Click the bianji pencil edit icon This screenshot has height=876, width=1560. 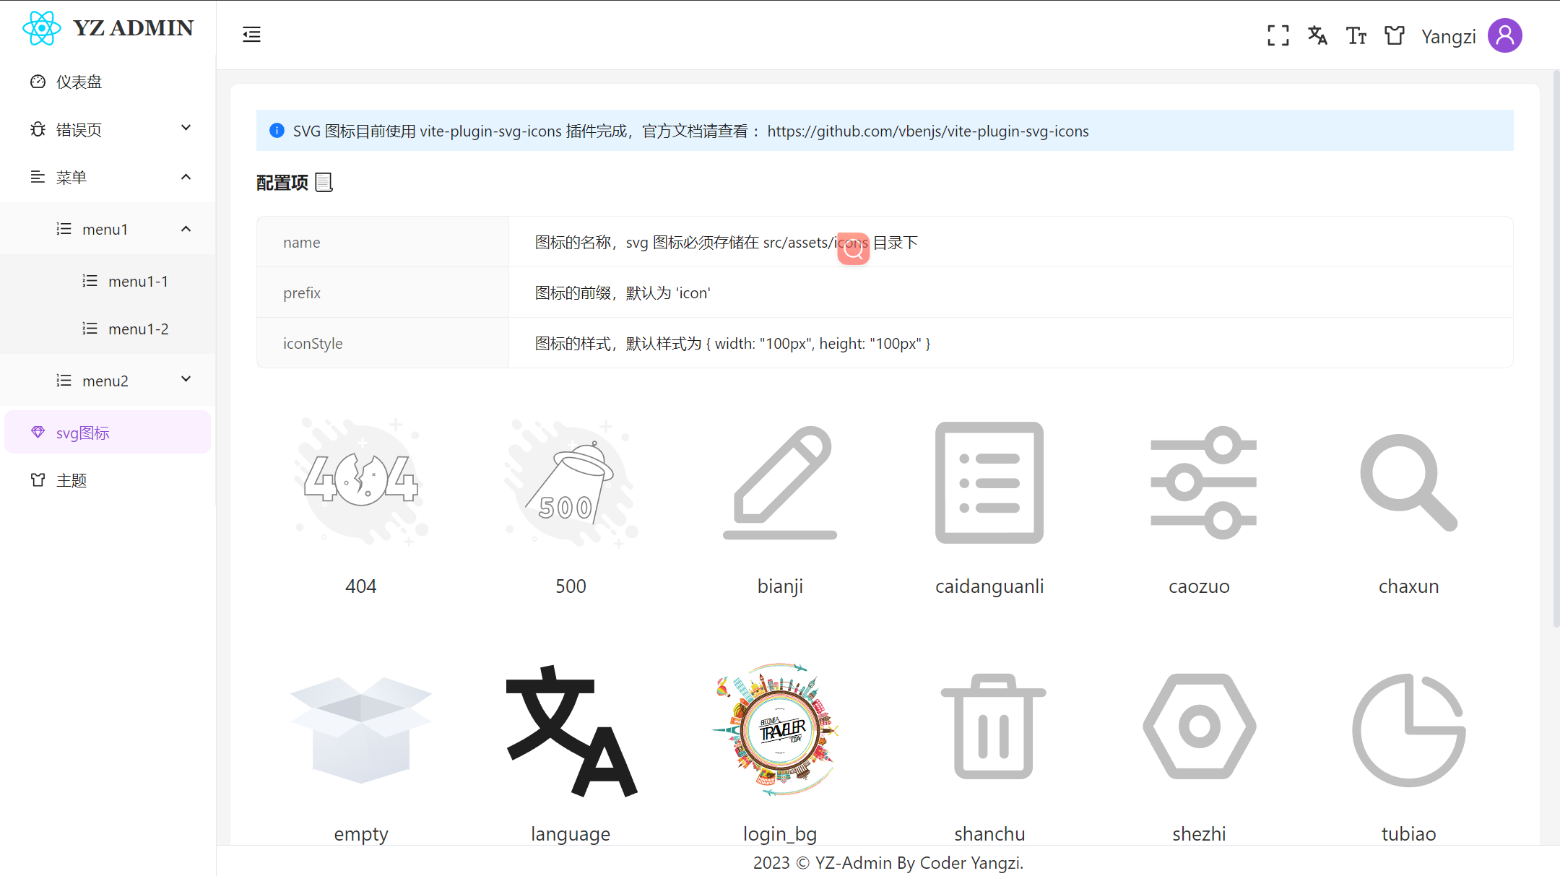pos(780,482)
